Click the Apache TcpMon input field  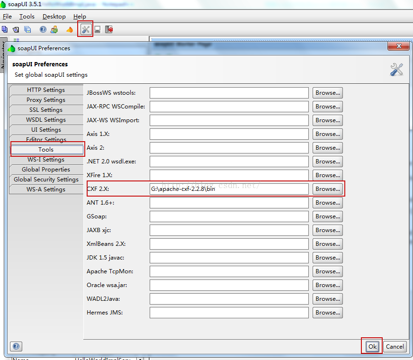[x=229, y=271]
